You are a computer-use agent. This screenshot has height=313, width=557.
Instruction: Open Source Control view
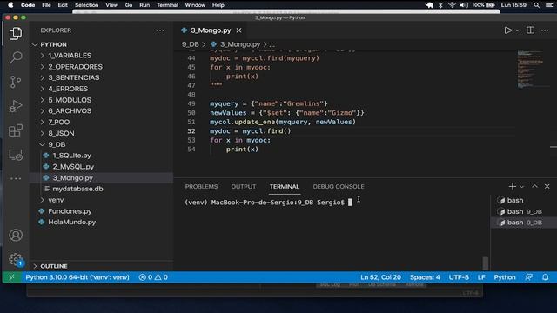[16, 82]
